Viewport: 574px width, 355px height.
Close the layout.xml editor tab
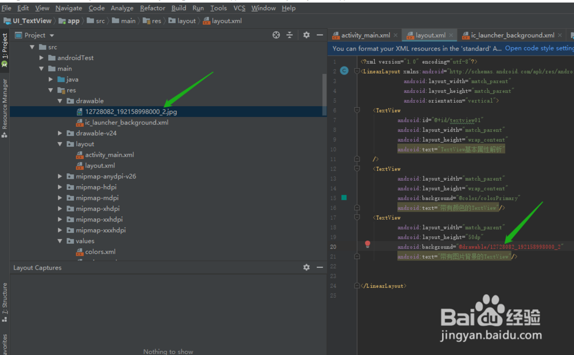(x=451, y=36)
